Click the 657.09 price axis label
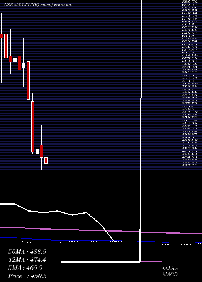202x282 pixels. point(189,27)
